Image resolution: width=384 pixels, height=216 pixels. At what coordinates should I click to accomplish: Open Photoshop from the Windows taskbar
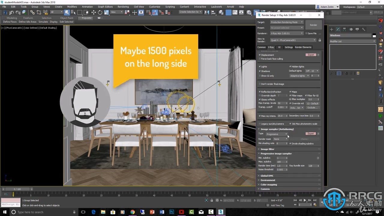[172, 212]
